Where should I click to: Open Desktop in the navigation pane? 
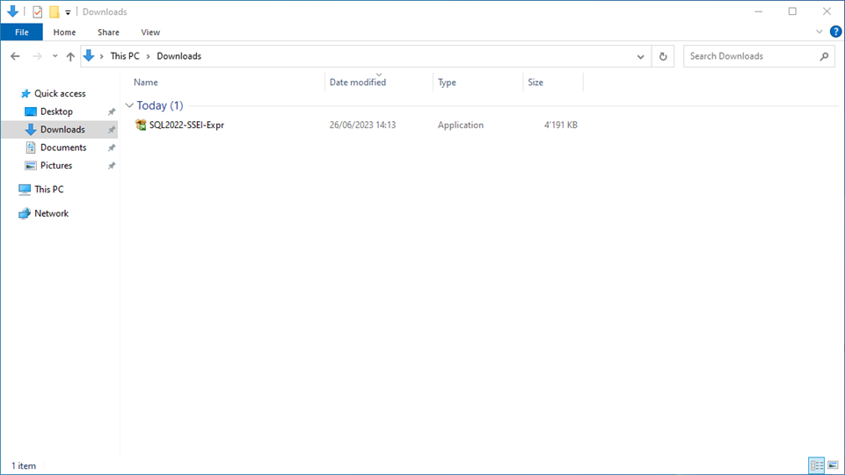56,112
